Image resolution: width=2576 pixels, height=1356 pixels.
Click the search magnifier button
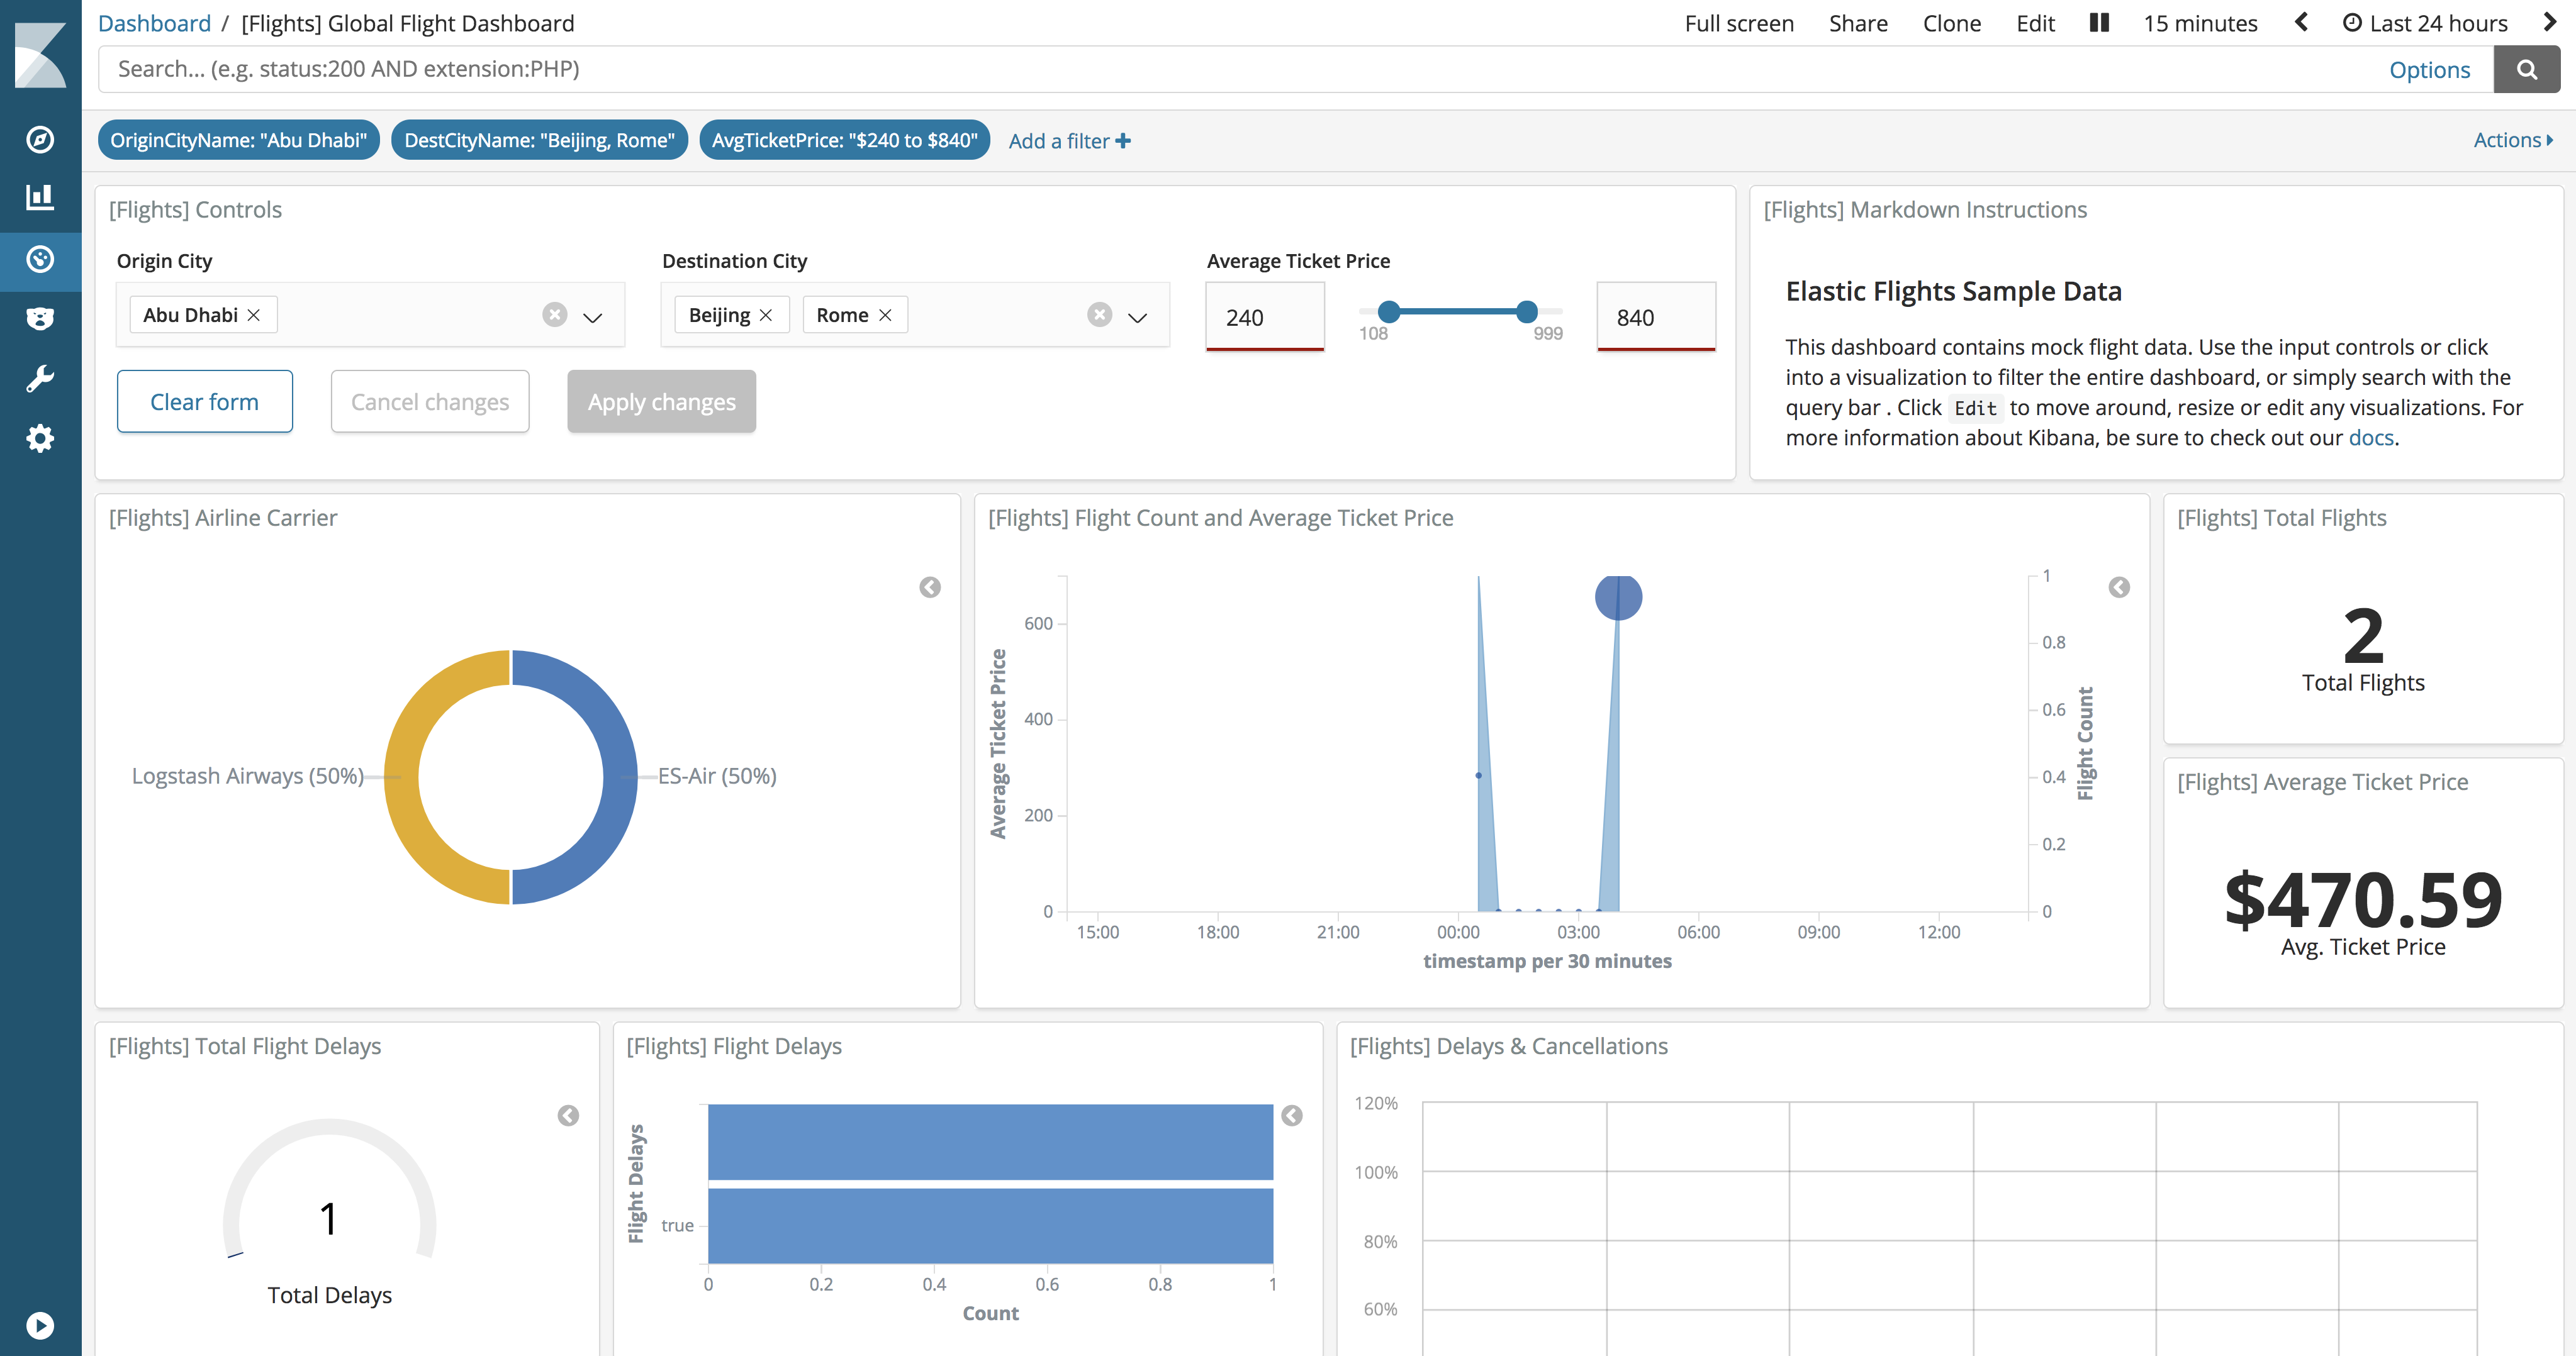(x=2526, y=70)
